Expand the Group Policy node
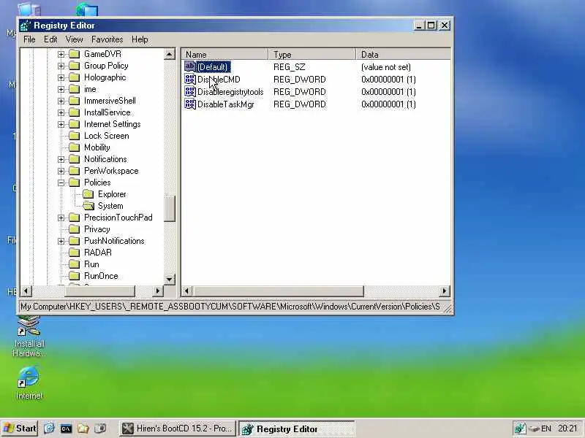Image resolution: width=585 pixels, height=438 pixels. (x=61, y=66)
